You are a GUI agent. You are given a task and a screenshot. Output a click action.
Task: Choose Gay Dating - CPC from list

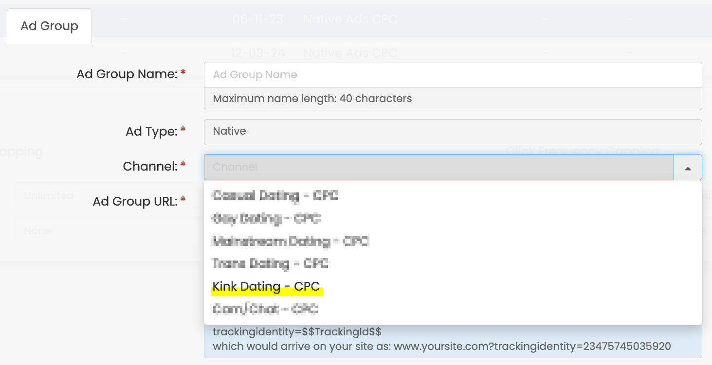click(266, 219)
